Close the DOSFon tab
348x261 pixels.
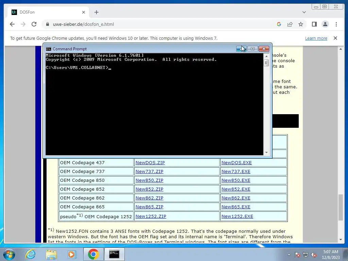84,12
